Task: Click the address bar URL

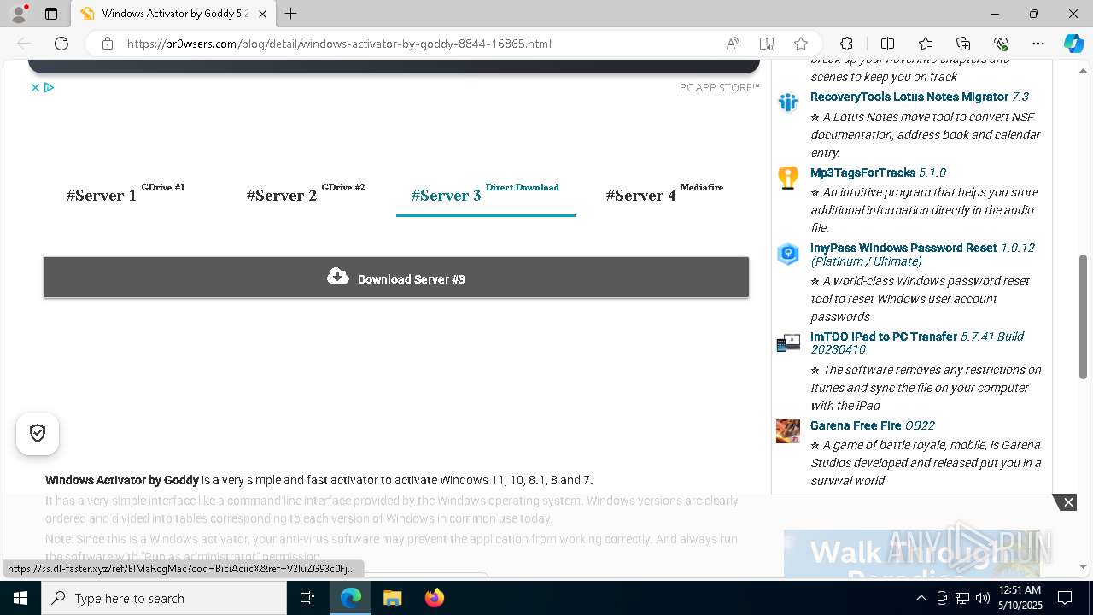Action: (x=339, y=44)
